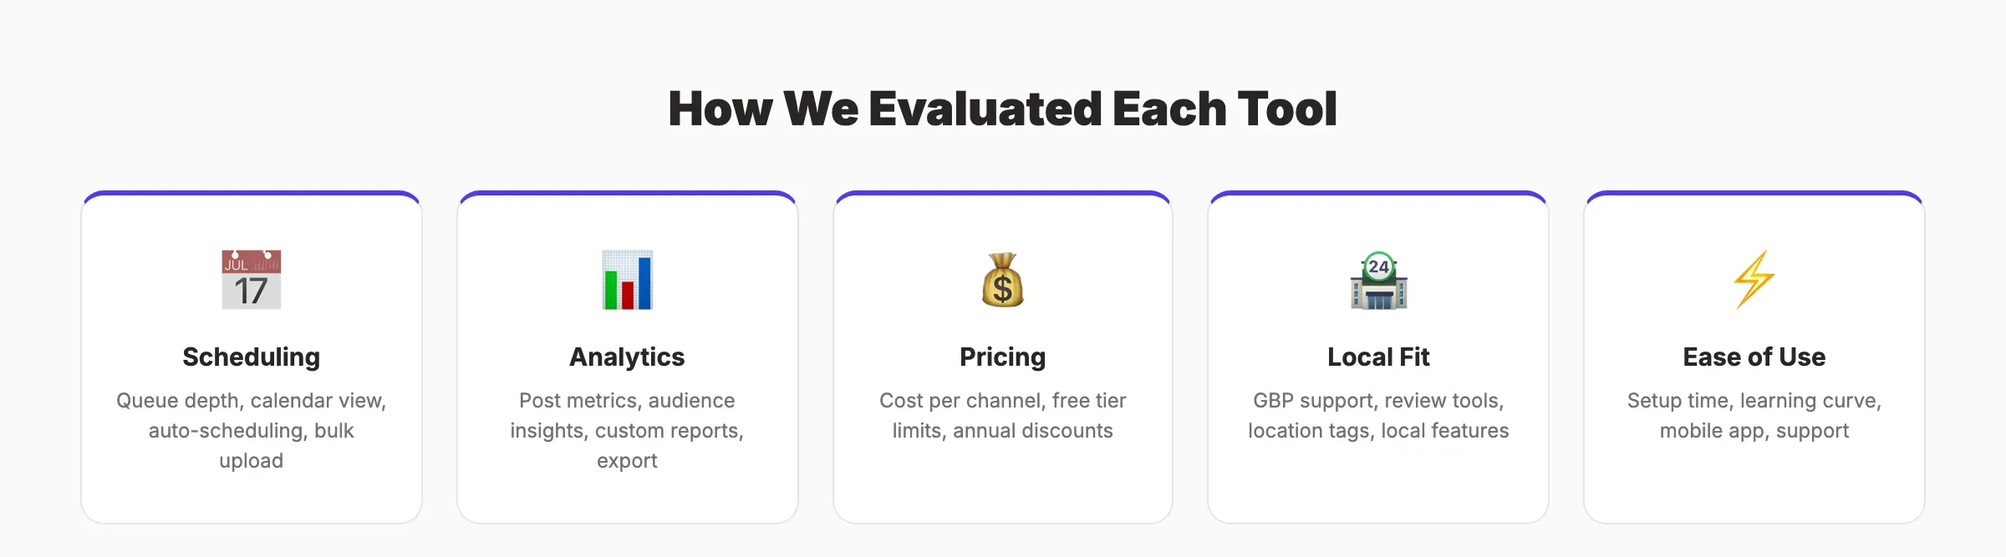Select the money bag Pricing icon
This screenshot has width=2006, height=557.
point(1003,280)
